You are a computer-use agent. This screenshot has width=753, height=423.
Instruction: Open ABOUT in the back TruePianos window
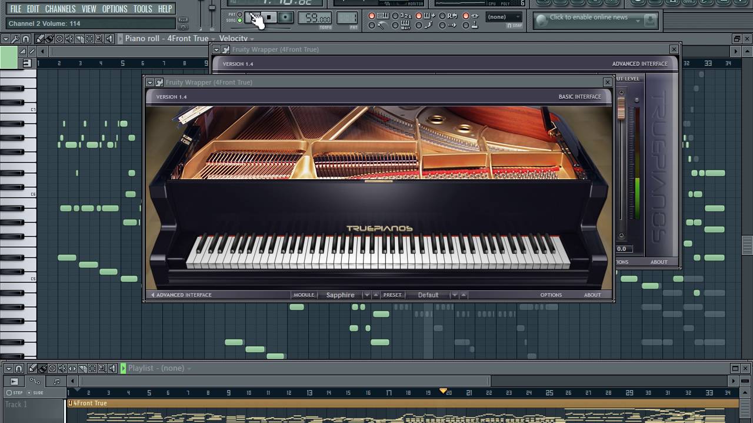659,262
